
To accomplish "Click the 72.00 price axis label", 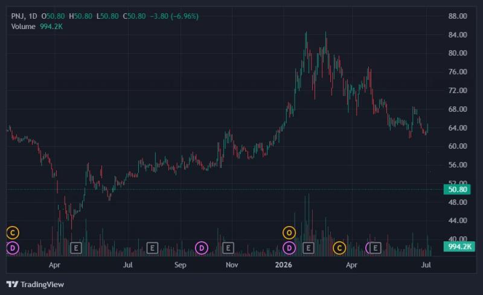I will coord(458,91).
